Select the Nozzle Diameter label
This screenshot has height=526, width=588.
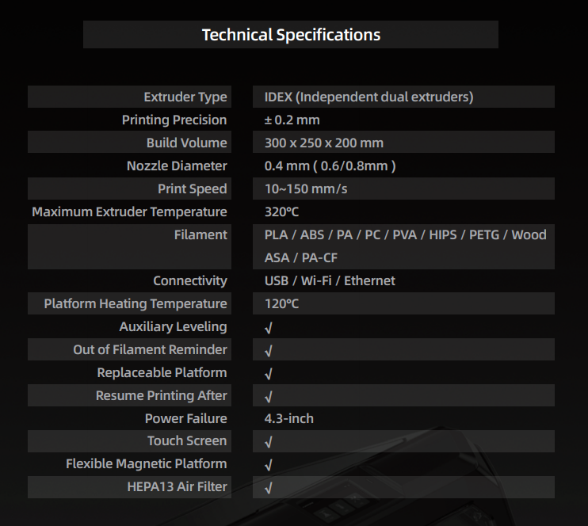[177, 166]
